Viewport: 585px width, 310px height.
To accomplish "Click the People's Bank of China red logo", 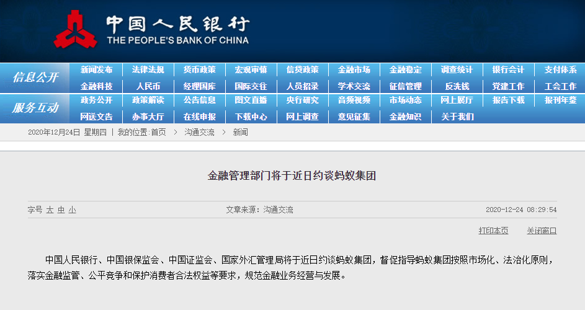I will point(75,29).
